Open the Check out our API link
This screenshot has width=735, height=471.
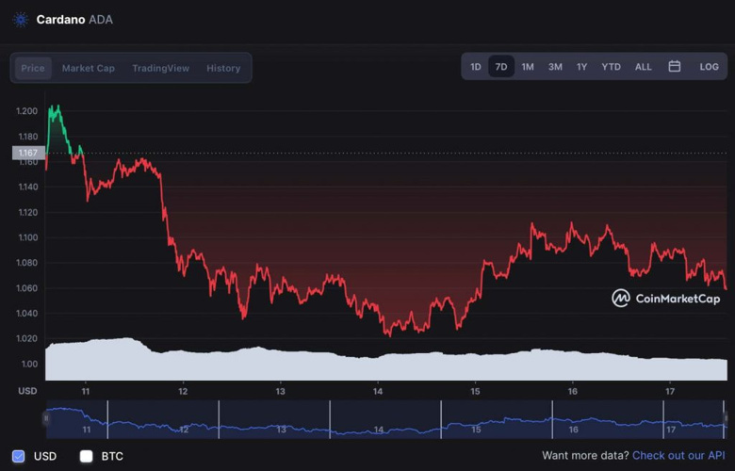coord(678,456)
